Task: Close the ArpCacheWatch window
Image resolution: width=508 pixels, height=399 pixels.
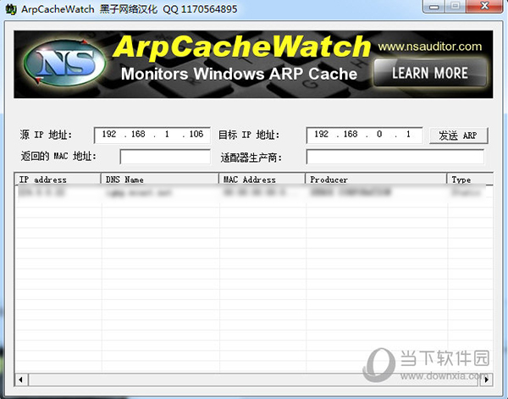Action: pos(484,6)
